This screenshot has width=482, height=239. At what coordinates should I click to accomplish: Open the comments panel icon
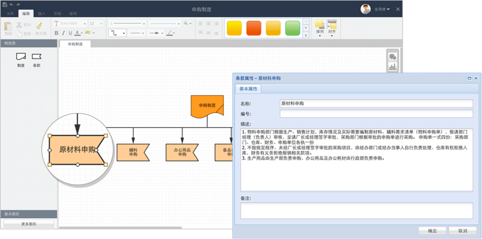392,56
